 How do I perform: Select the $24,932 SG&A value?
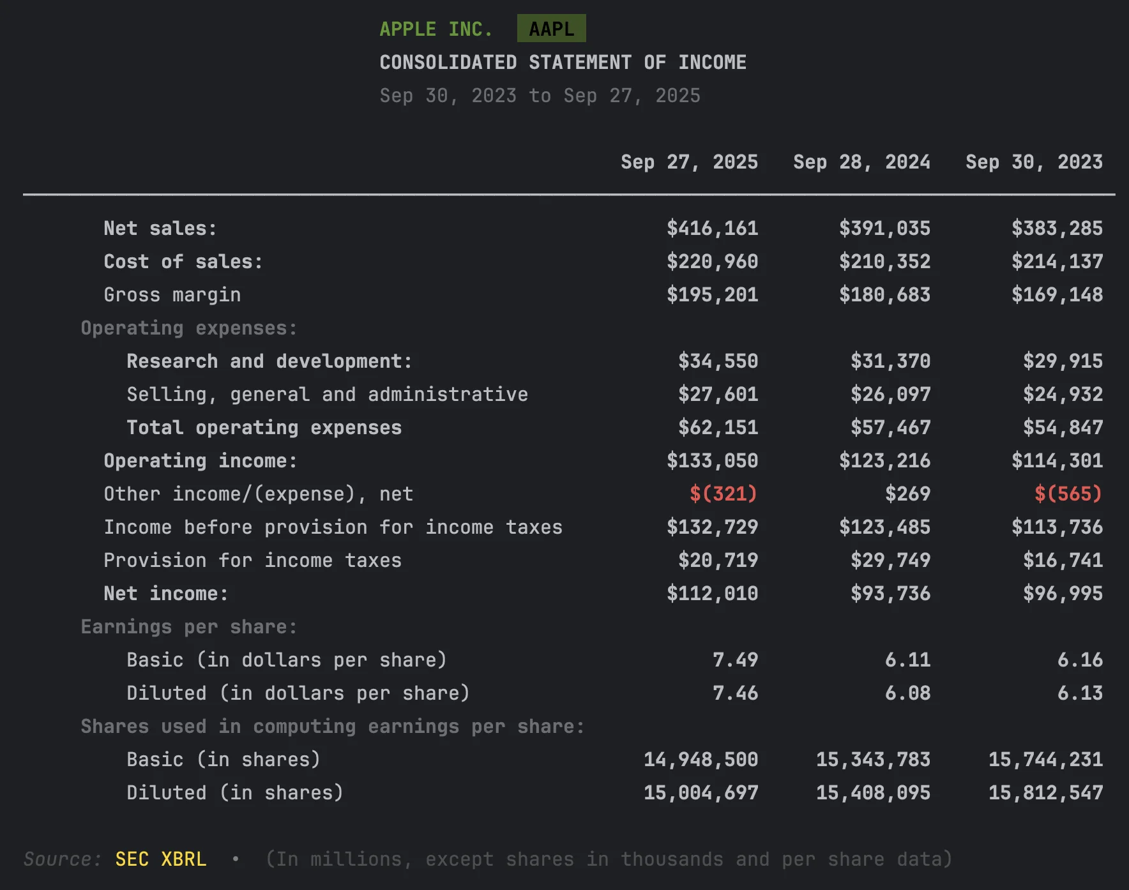(1063, 395)
